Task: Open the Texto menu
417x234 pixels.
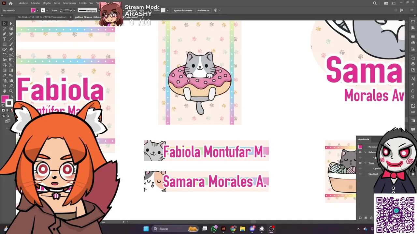Action: click(57, 3)
